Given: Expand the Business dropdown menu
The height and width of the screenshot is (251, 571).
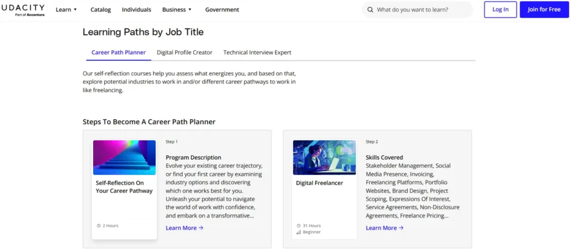Looking at the screenshot, I should tap(177, 10).
